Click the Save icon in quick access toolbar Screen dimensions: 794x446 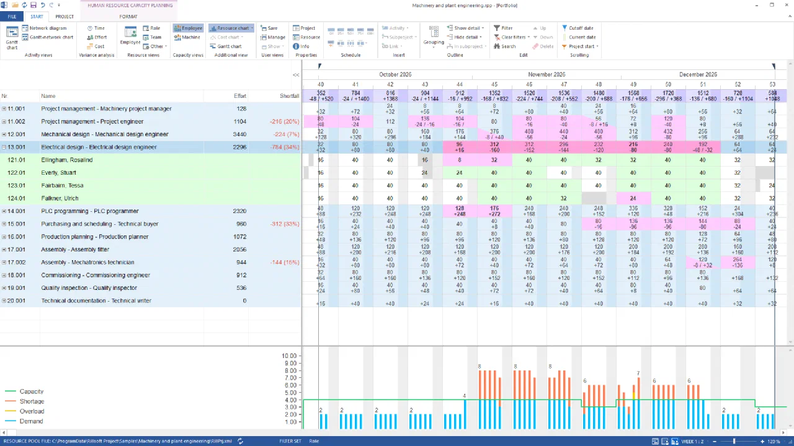(x=33, y=5)
